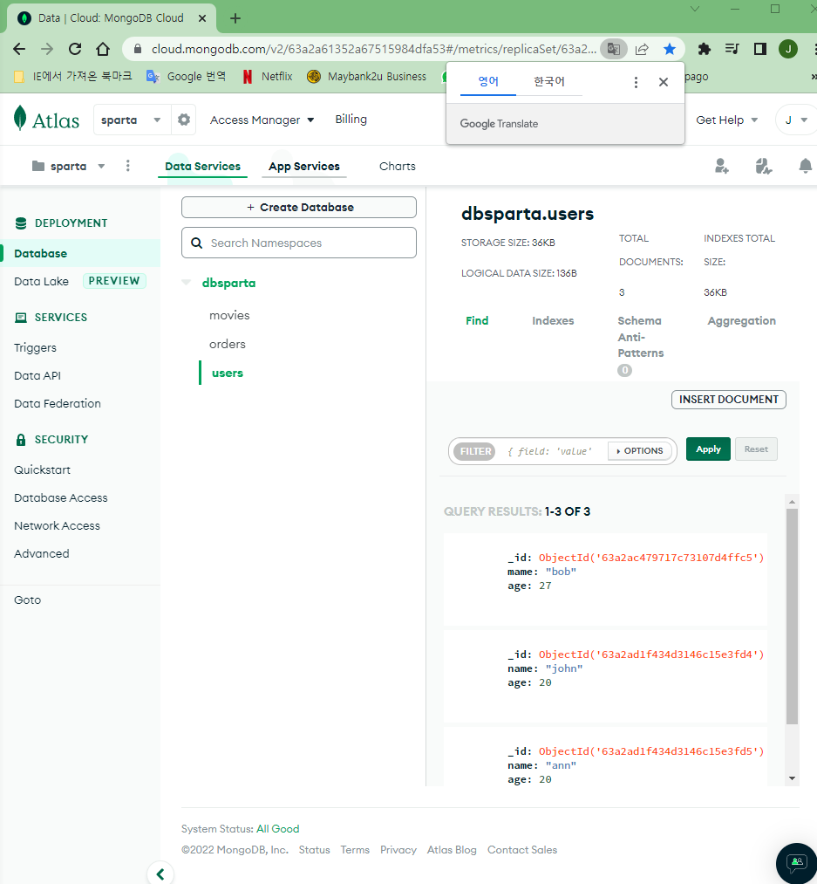Image resolution: width=817 pixels, height=884 pixels.
Task: Open Data Lake in the sidebar
Action: pos(41,281)
